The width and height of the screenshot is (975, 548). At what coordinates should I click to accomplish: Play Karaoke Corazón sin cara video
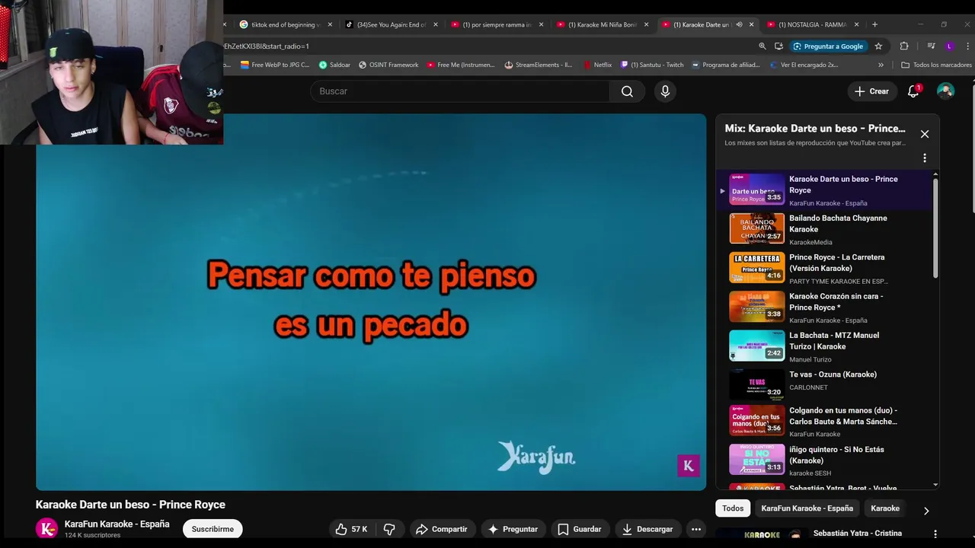pos(830,307)
